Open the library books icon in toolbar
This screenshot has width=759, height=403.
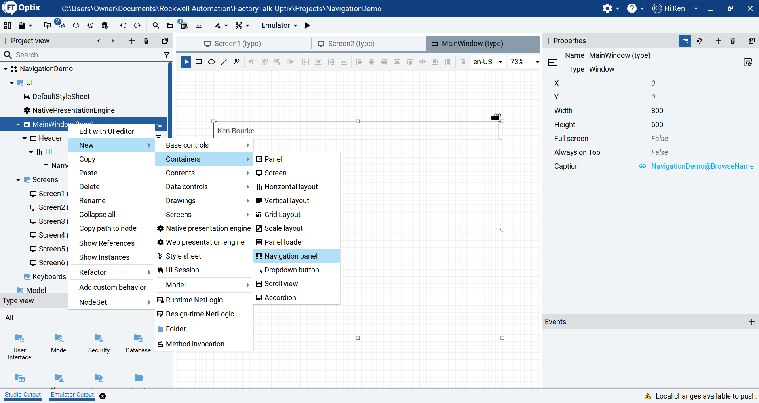tap(184, 25)
